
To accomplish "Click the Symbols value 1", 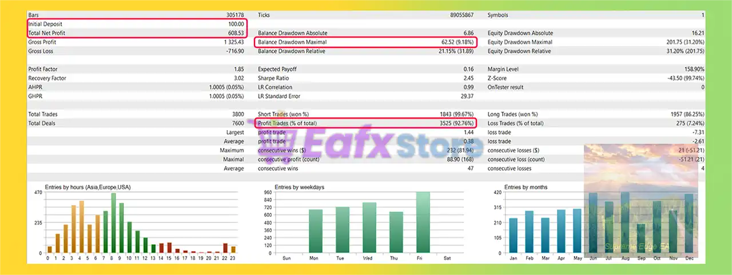I will point(703,15).
